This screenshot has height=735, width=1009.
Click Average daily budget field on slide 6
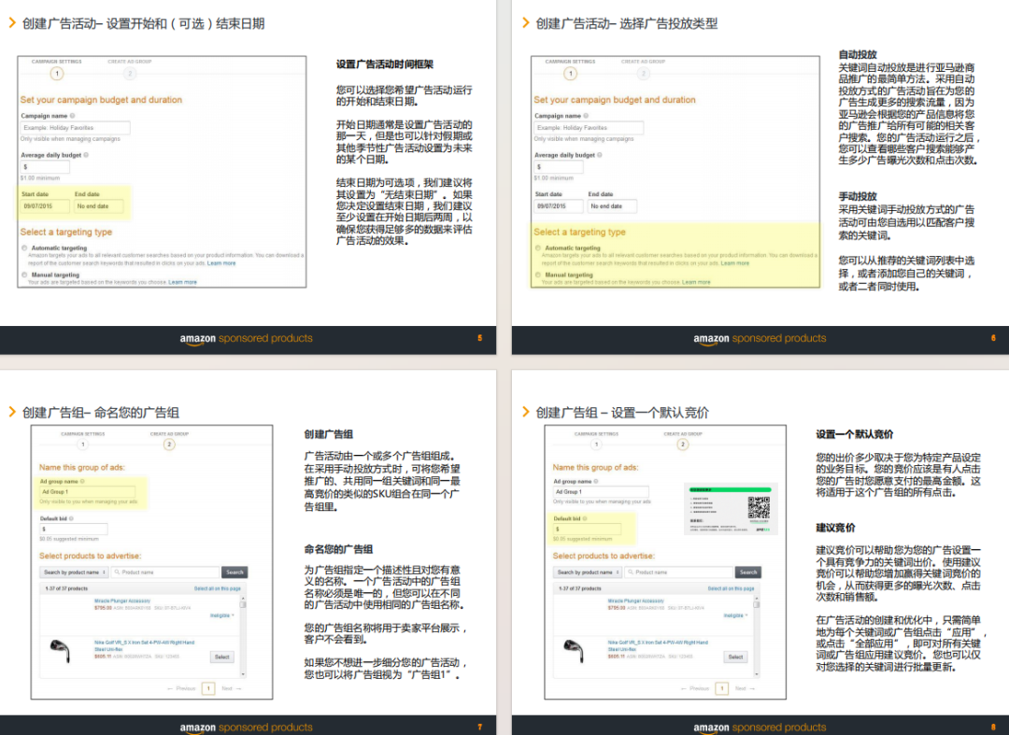559,166
